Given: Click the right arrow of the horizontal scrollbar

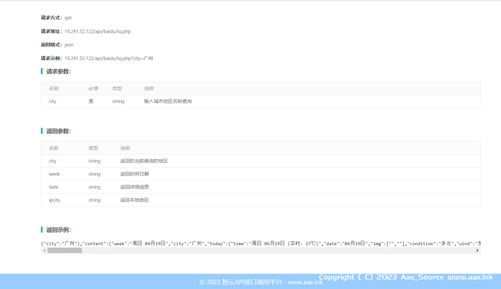Looking at the screenshot, I should [x=478, y=250].
